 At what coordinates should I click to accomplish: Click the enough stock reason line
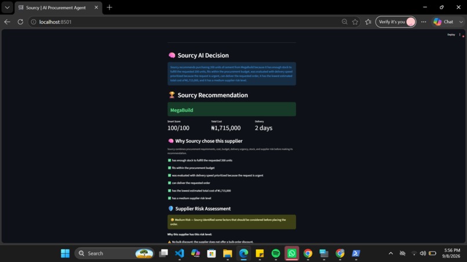pos(200,160)
